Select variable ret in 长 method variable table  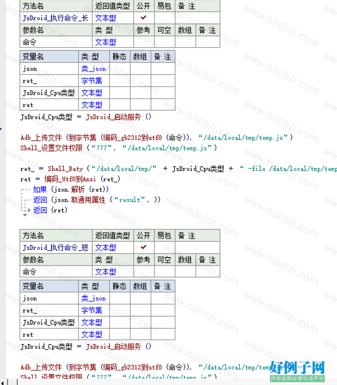point(28,105)
